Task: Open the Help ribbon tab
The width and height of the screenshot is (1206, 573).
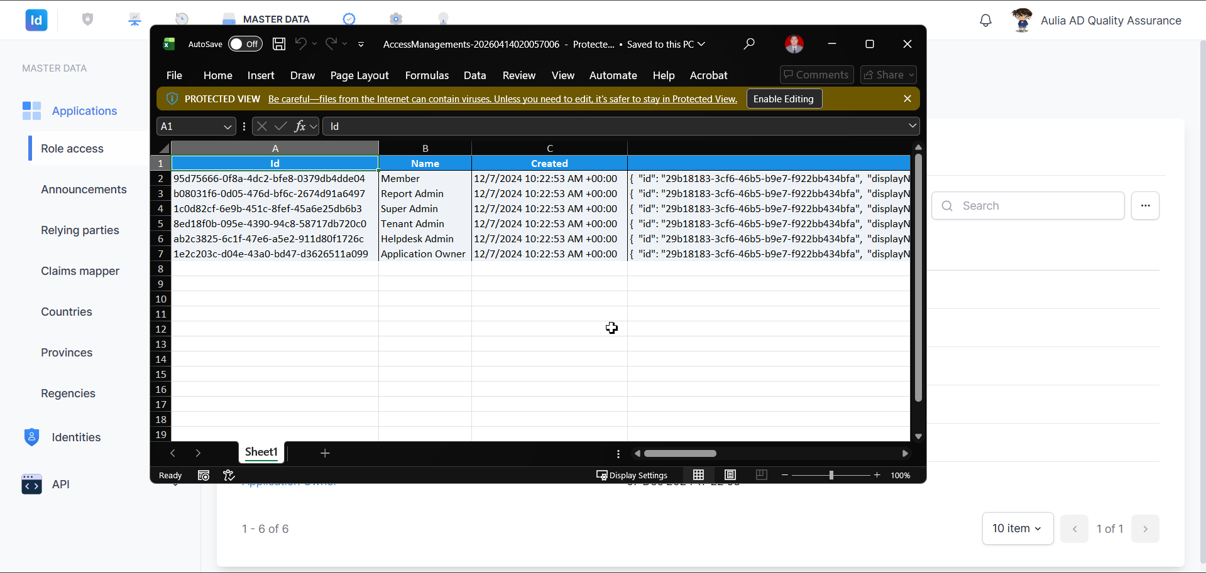Action: click(x=664, y=75)
